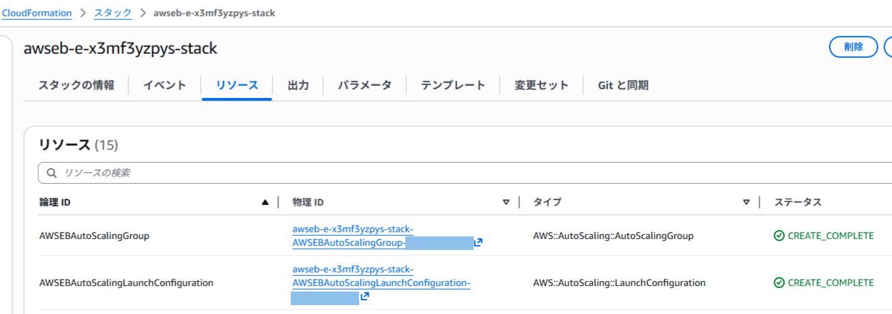Click external link icon for AutoScalingGroup
The width and height of the screenshot is (892, 314).
[478, 242]
